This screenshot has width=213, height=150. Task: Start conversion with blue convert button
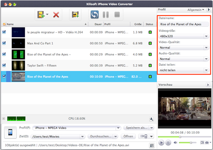[94, 14]
